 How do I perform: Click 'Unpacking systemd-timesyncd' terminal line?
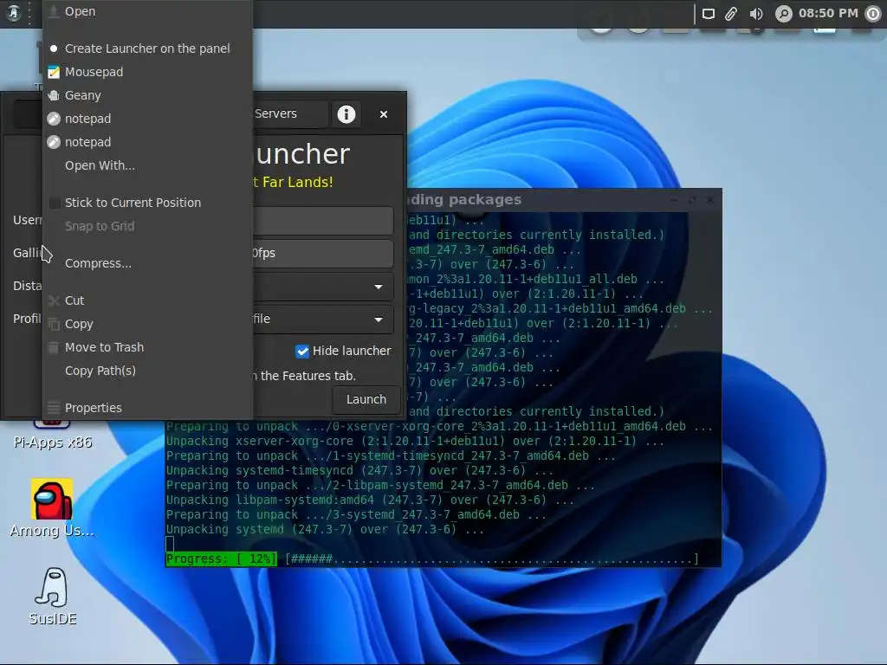click(x=359, y=470)
